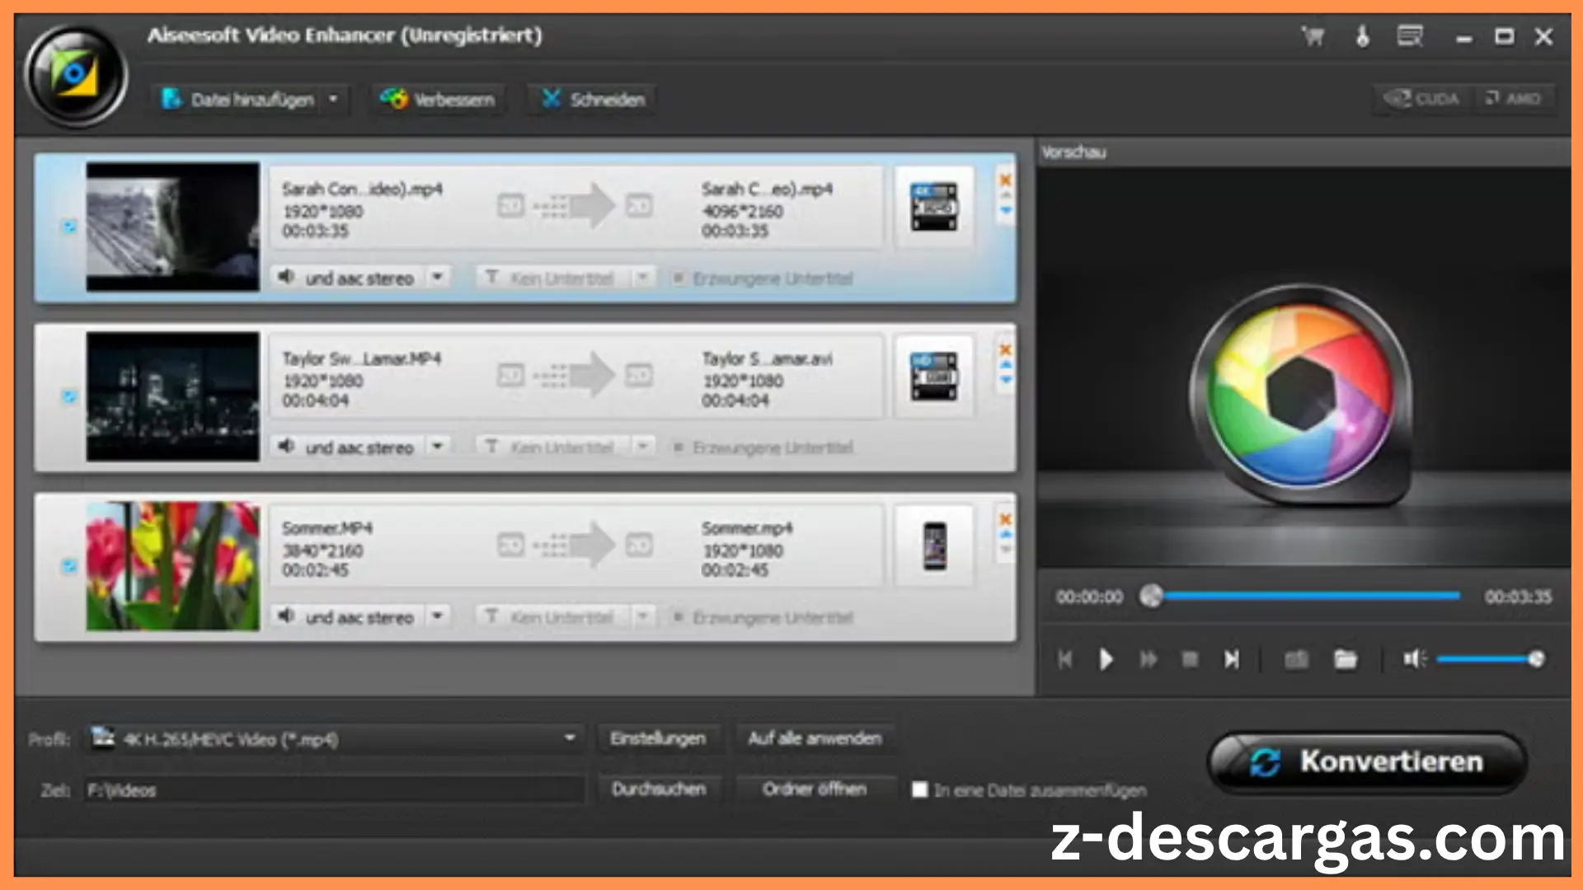Viewport: 1583px width, 890px height.
Task: Click output name Sommer.mp4
Action: [747, 527]
